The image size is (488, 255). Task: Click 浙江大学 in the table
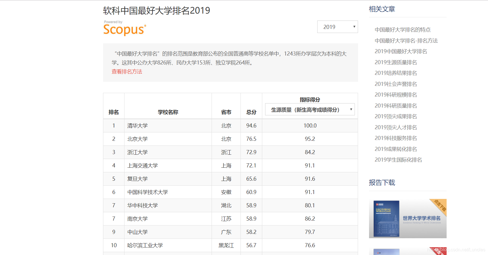pyautogui.click(x=137, y=152)
